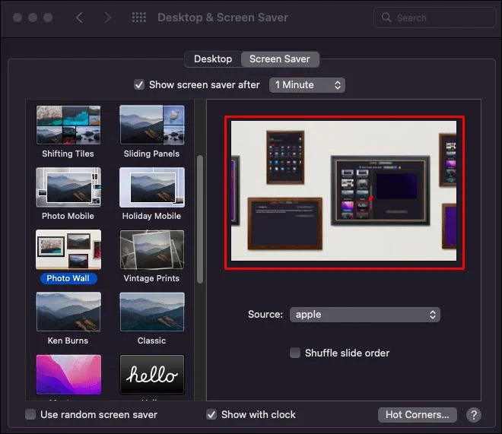Enable Shuffle slide order checkbox

tap(295, 353)
